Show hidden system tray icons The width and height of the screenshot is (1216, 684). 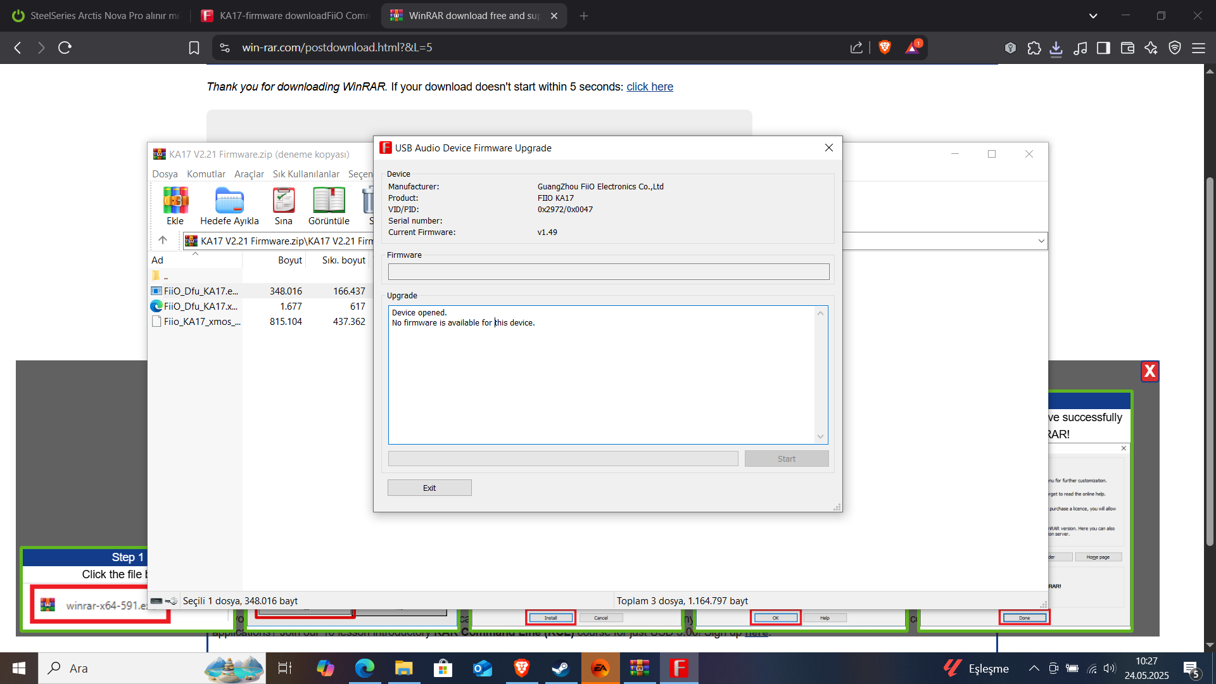(1034, 668)
